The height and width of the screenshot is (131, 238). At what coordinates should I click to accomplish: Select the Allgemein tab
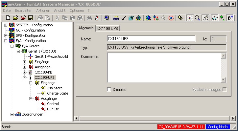tap(86, 28)
